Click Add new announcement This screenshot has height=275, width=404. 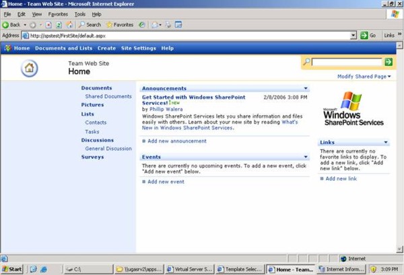pos(177,141)
